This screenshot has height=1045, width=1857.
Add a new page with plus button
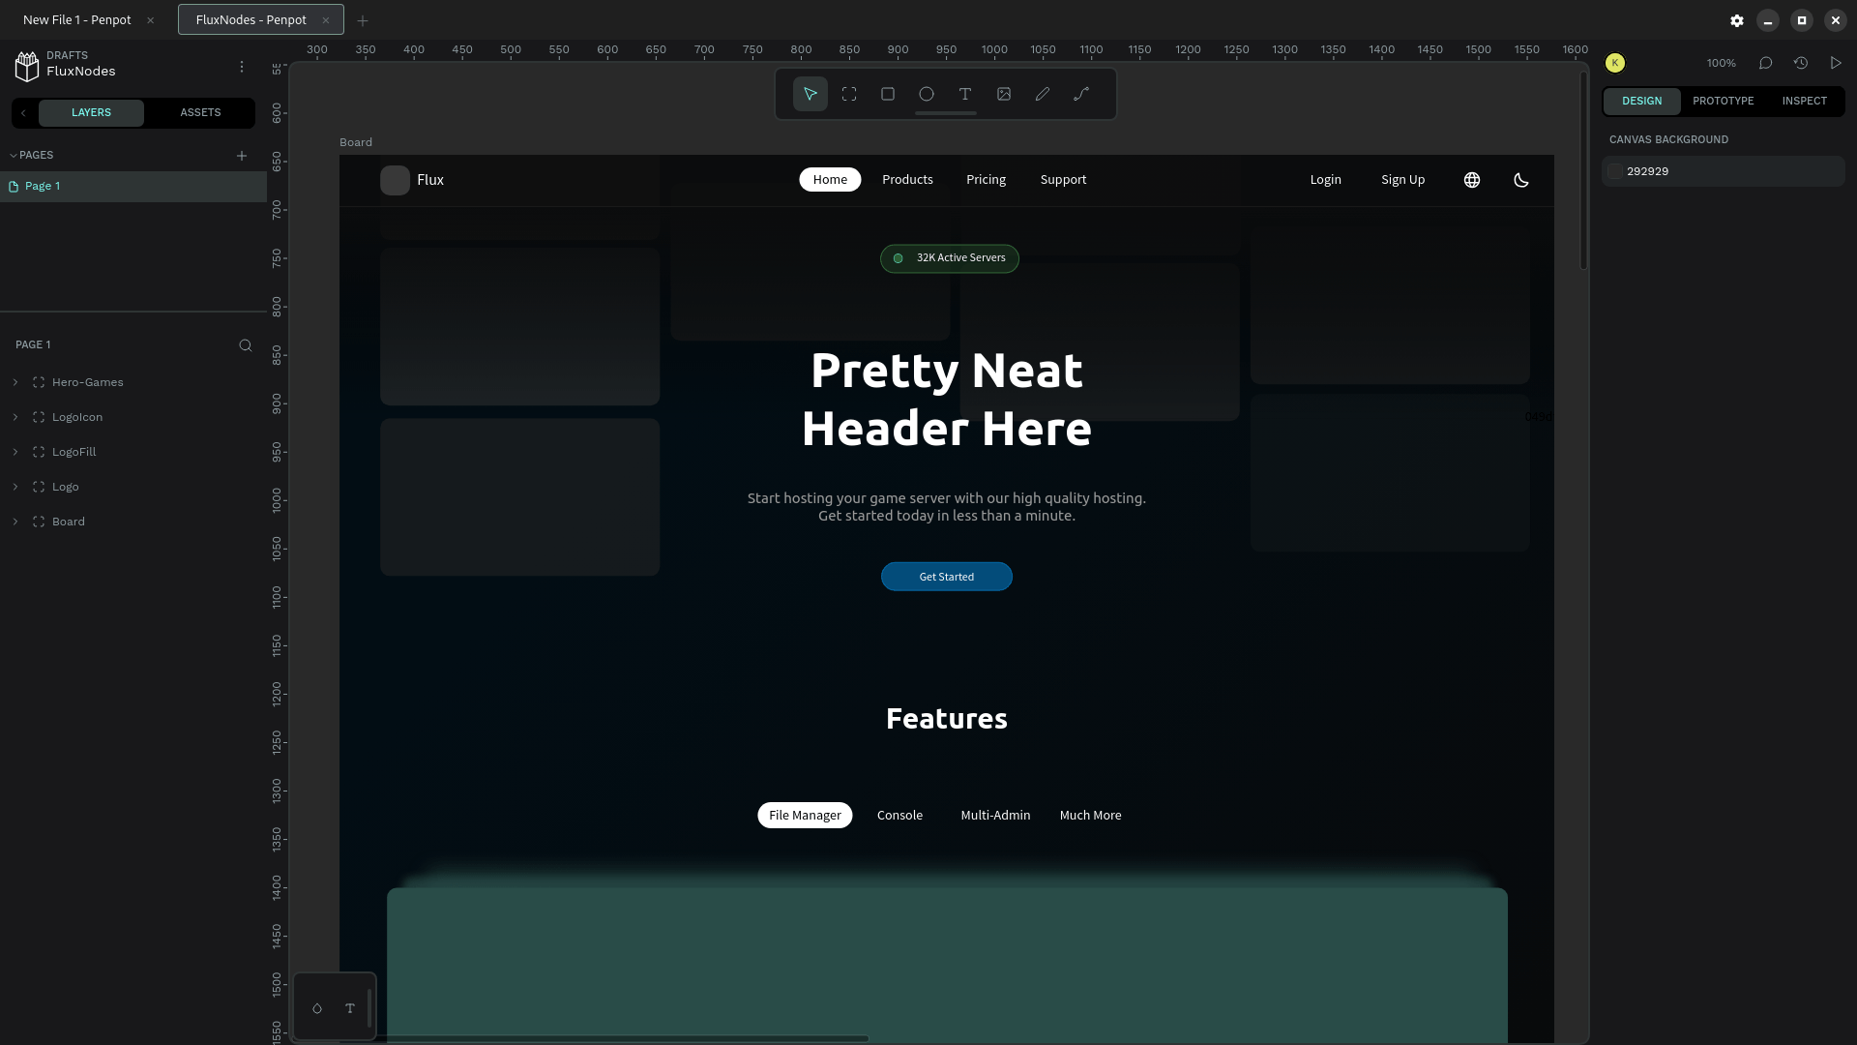pyautogui.click(x=242, y=155)
